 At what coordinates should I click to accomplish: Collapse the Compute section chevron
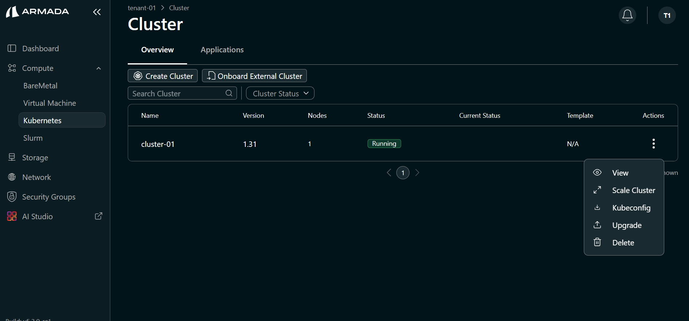(99, 68)
